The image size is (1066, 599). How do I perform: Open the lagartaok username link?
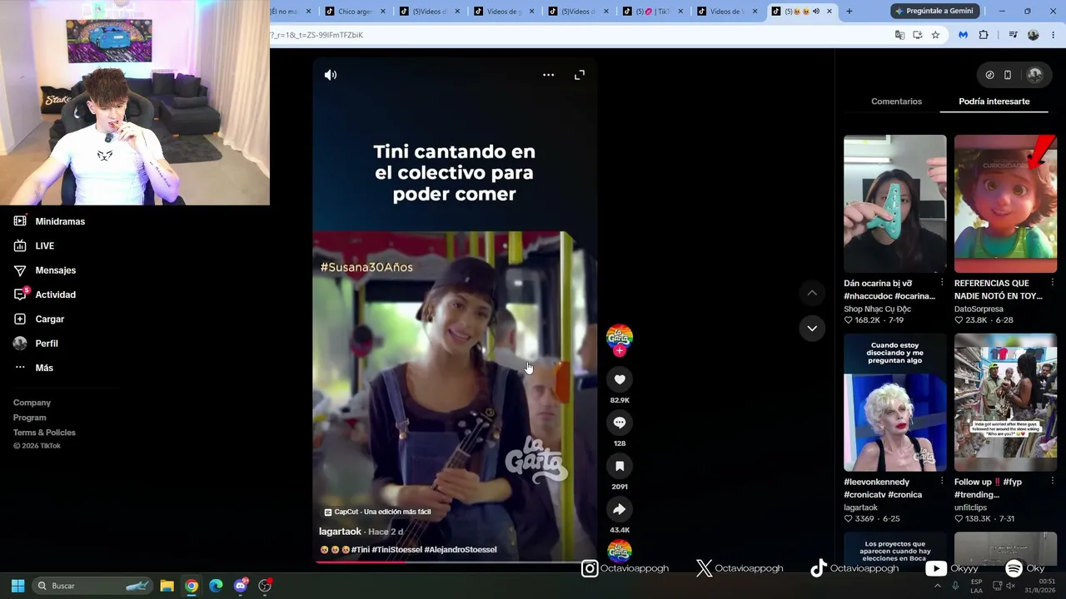(341, 532)
